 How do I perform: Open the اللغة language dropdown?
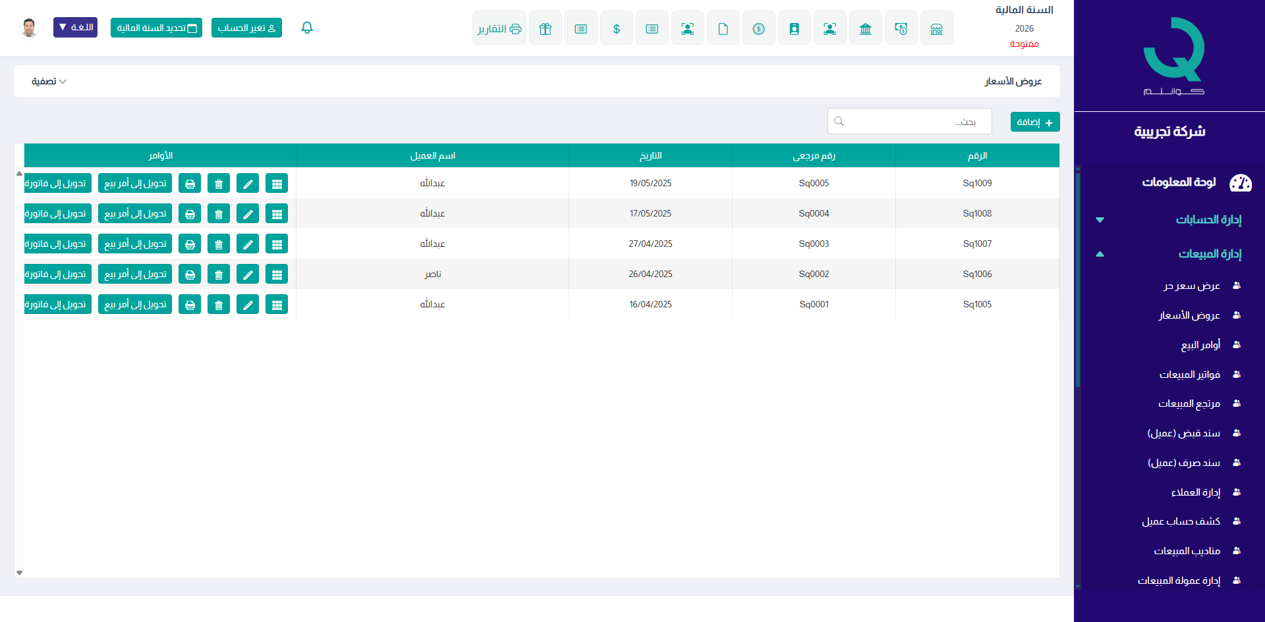[75, 28]
